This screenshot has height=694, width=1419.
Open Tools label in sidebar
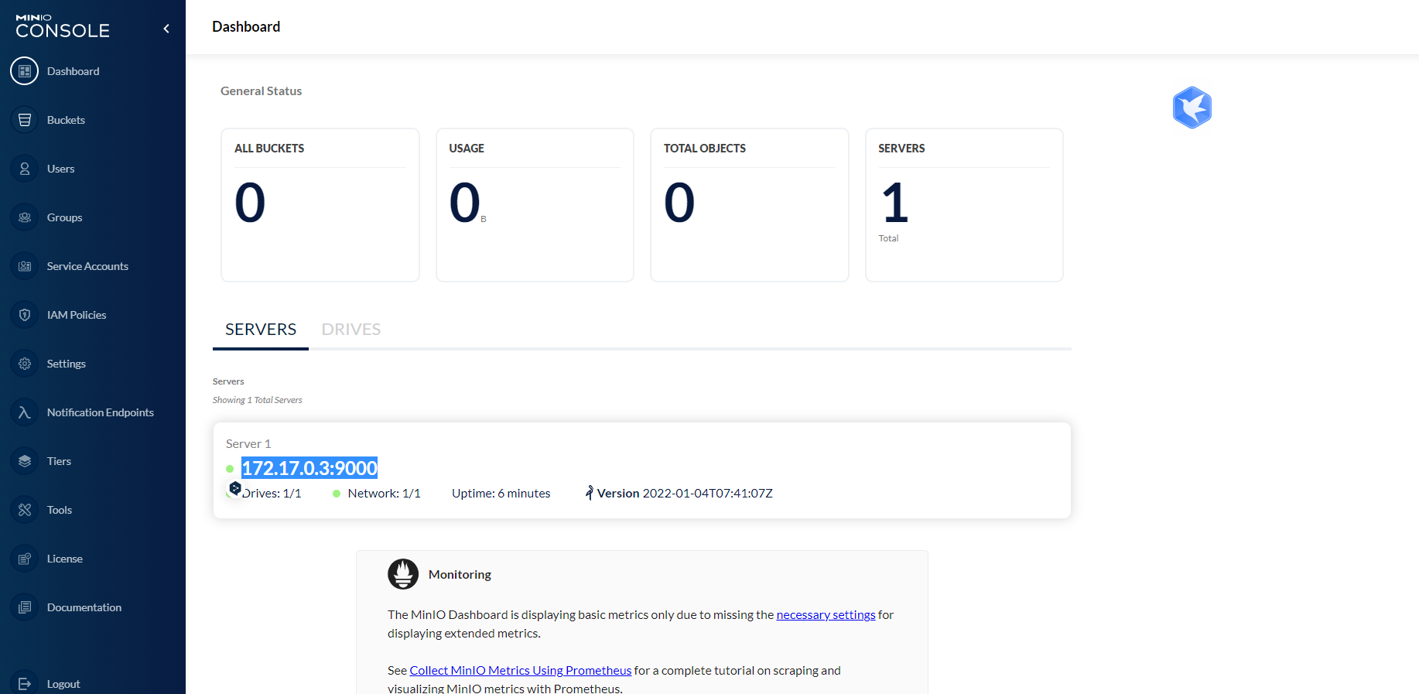point(60,510)
